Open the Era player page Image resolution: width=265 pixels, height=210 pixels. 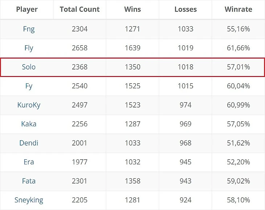pyautogui.click(x=29, y=162)
